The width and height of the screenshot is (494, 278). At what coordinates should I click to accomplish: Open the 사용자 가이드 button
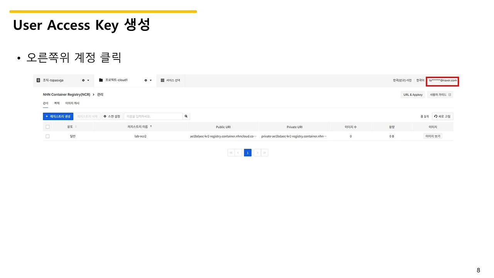click(440, 95)
